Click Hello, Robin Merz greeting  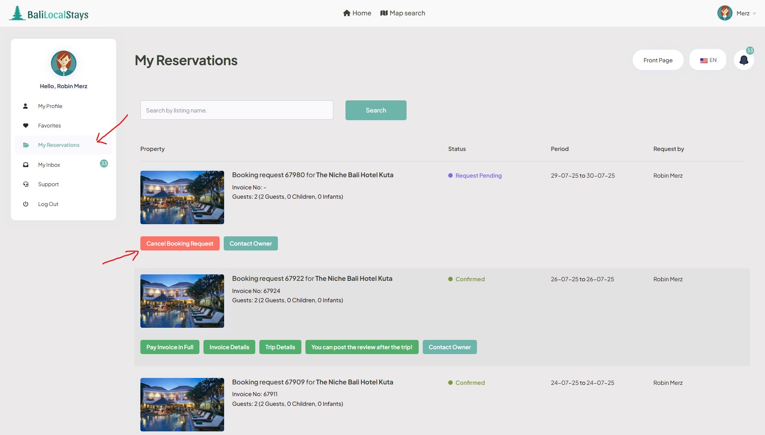64,86
